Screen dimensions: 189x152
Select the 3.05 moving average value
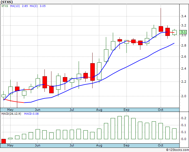pyautogui.click(x=43, y=6)
